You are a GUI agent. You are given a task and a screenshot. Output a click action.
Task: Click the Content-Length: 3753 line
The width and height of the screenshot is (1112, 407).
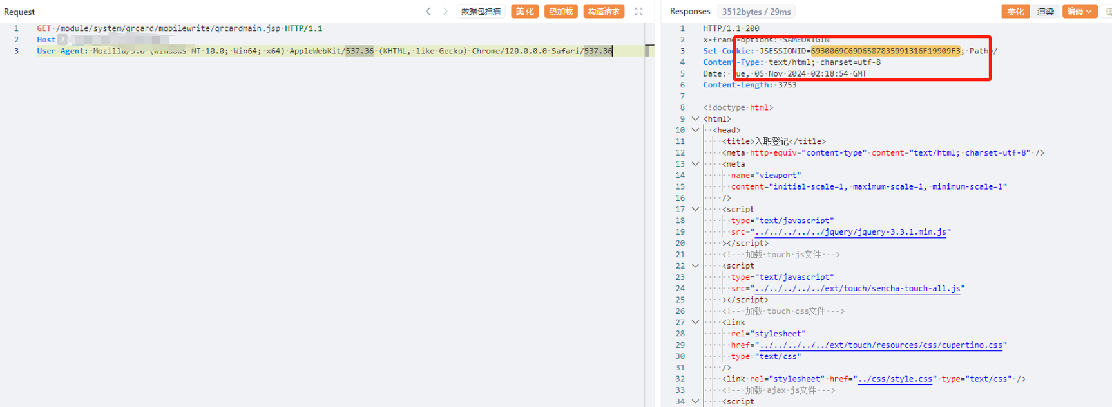click(x=749, y=85)
